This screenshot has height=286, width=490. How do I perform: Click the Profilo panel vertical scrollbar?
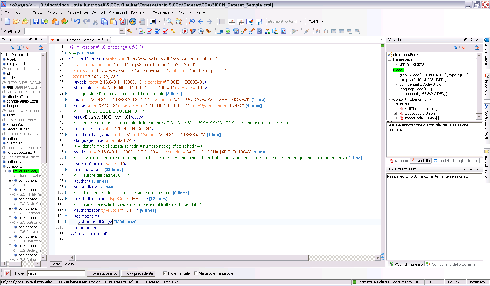(43, 110)
